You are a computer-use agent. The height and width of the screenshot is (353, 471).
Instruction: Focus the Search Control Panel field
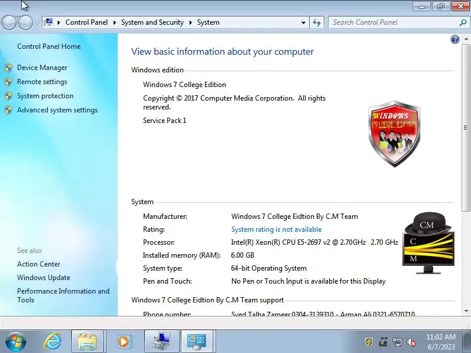click(x=393, y=22)
